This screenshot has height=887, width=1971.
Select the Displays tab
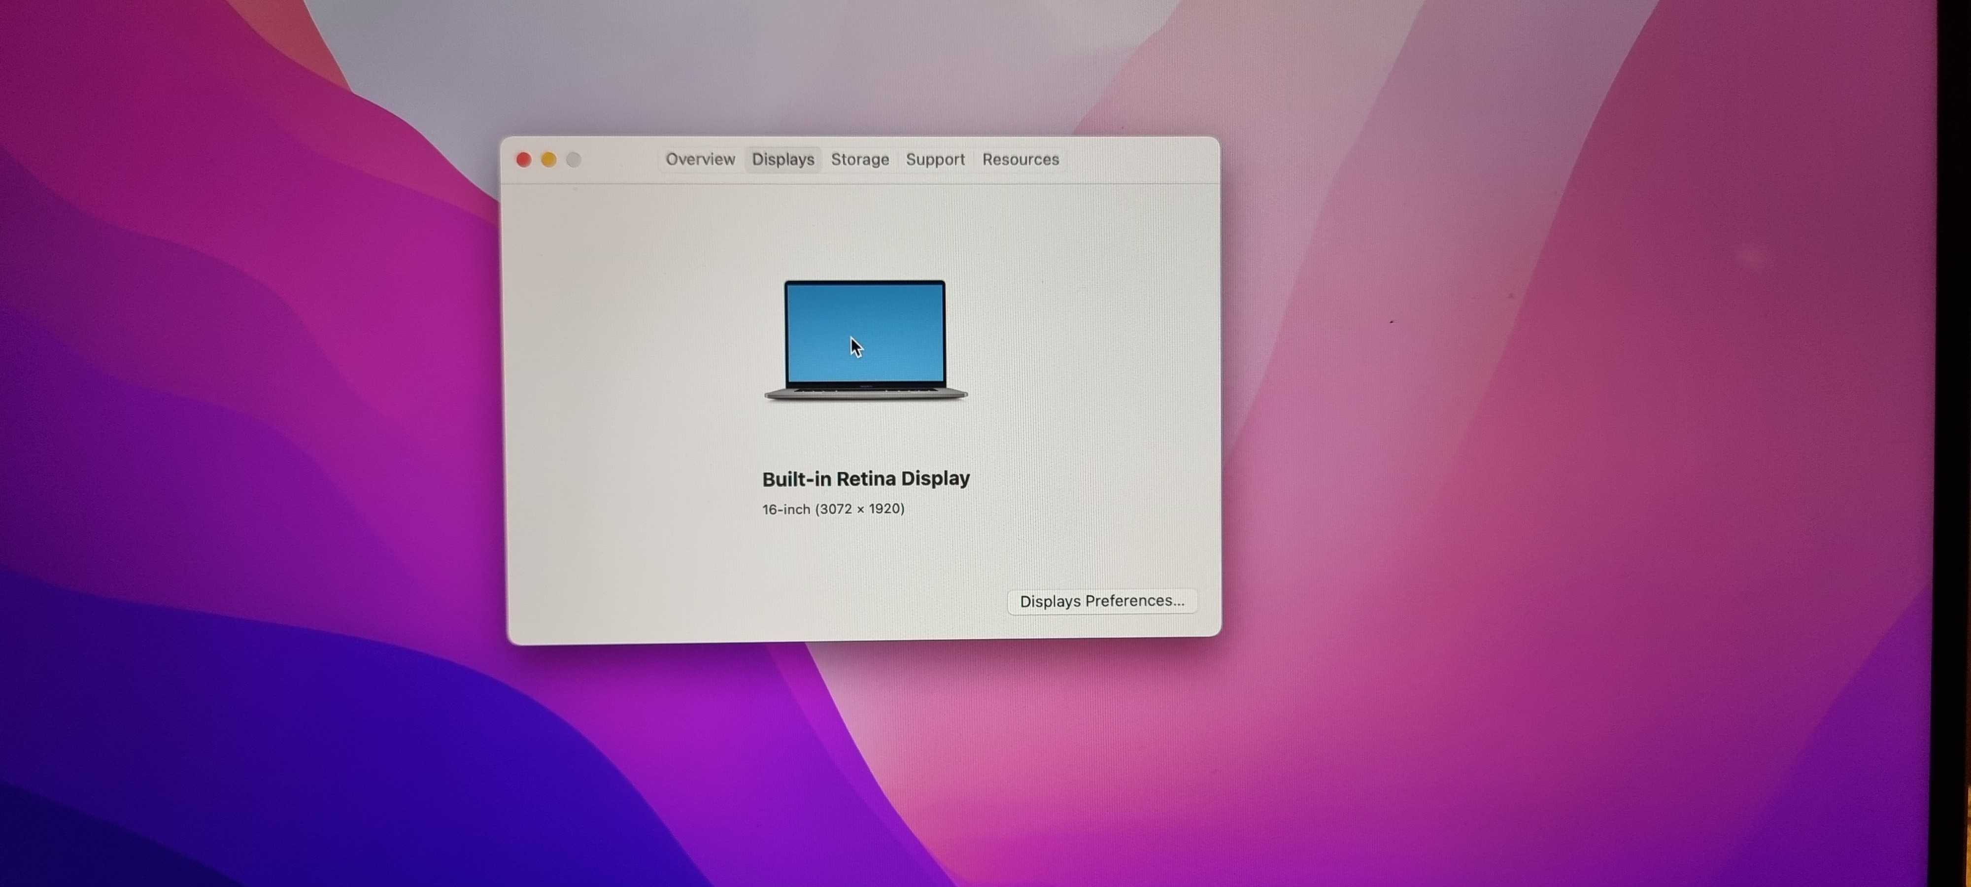point(783,159)
